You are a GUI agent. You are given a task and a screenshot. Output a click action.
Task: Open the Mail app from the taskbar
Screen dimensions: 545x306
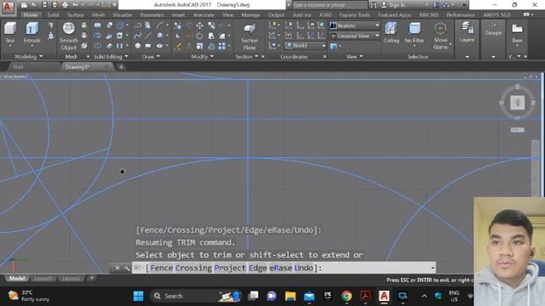[x=309, y=296]
